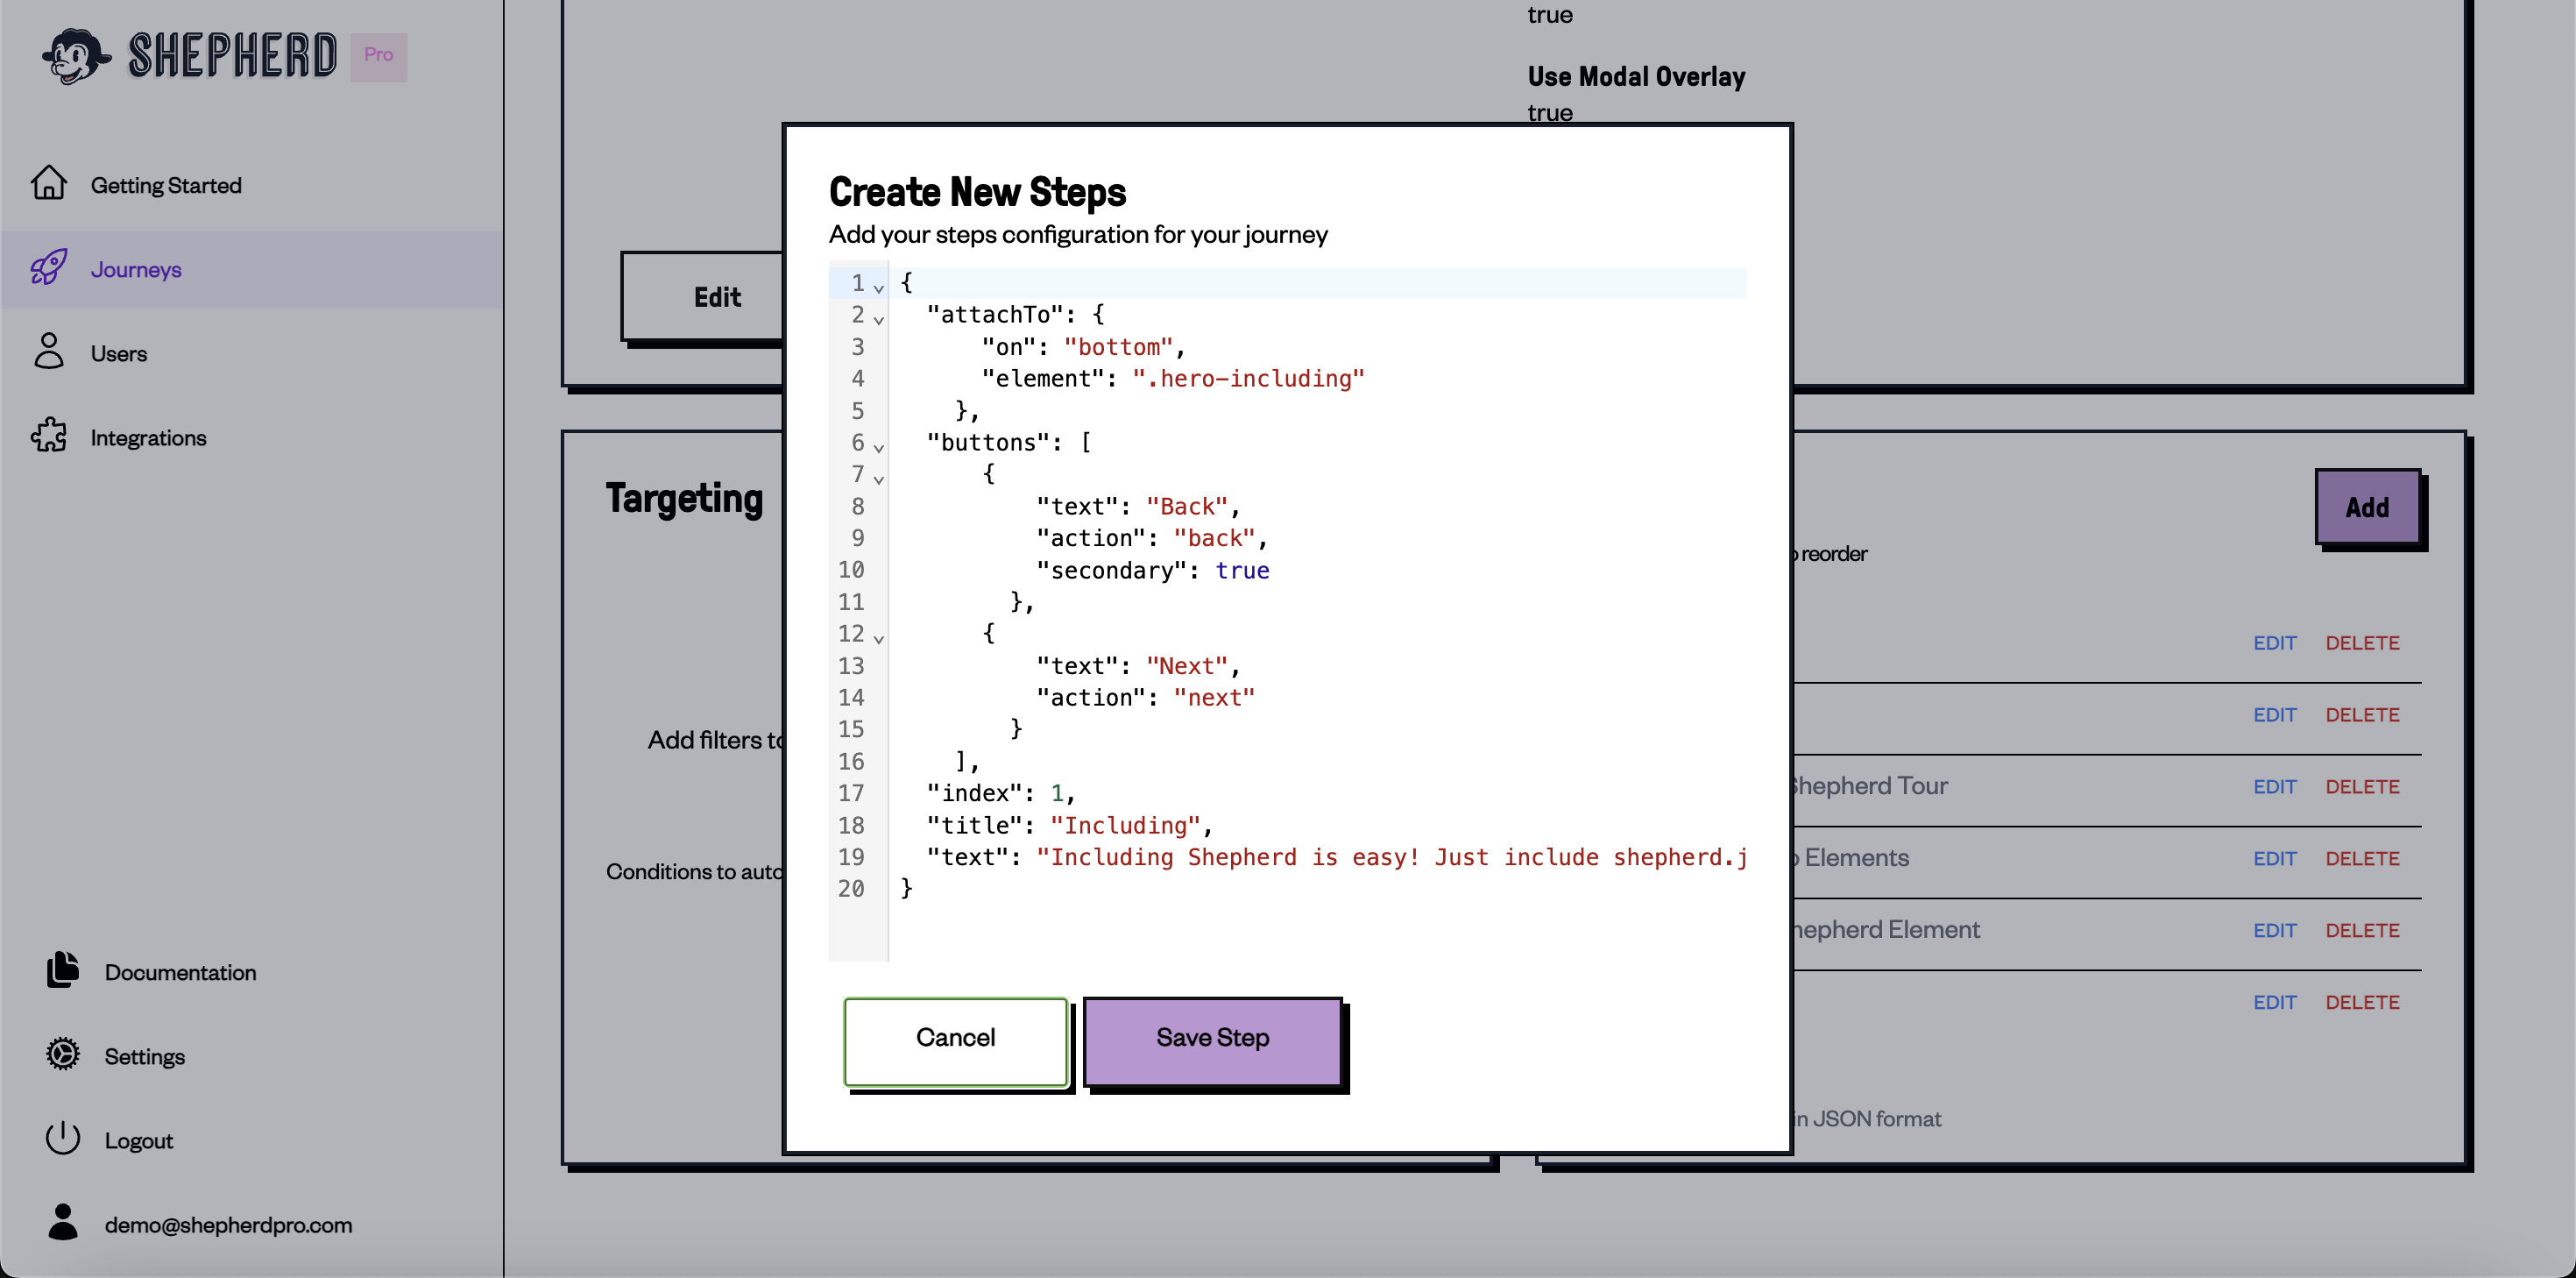
Task: Collapse the fold arrow on line 7
Action: tap(878, 479)
